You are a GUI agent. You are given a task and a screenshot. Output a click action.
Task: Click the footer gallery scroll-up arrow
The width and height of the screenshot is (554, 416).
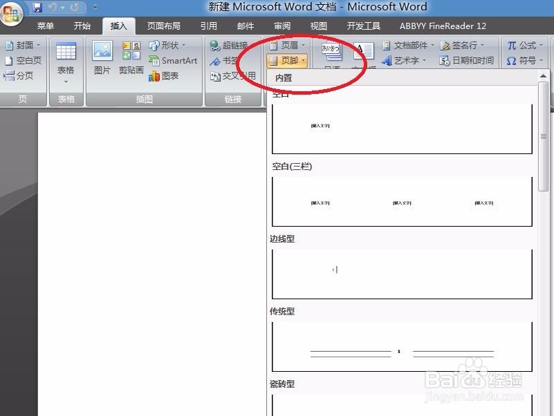543,75
